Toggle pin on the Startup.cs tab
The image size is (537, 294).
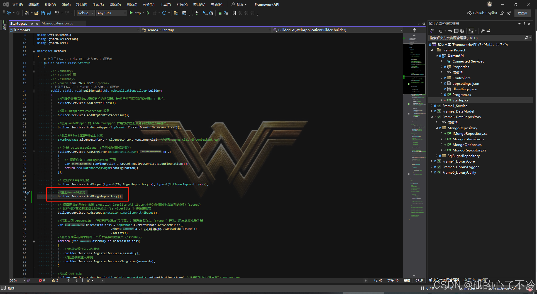tap(31, 24)
